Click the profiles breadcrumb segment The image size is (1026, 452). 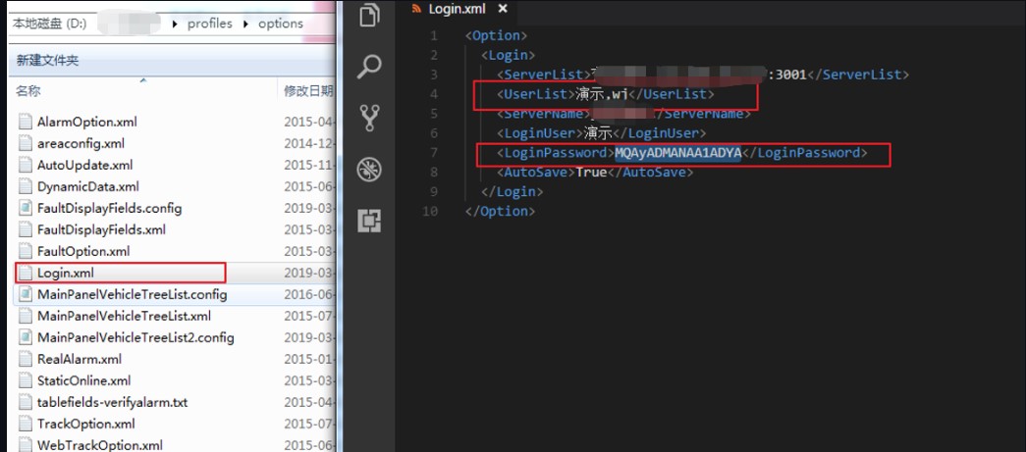coord(209,24)
